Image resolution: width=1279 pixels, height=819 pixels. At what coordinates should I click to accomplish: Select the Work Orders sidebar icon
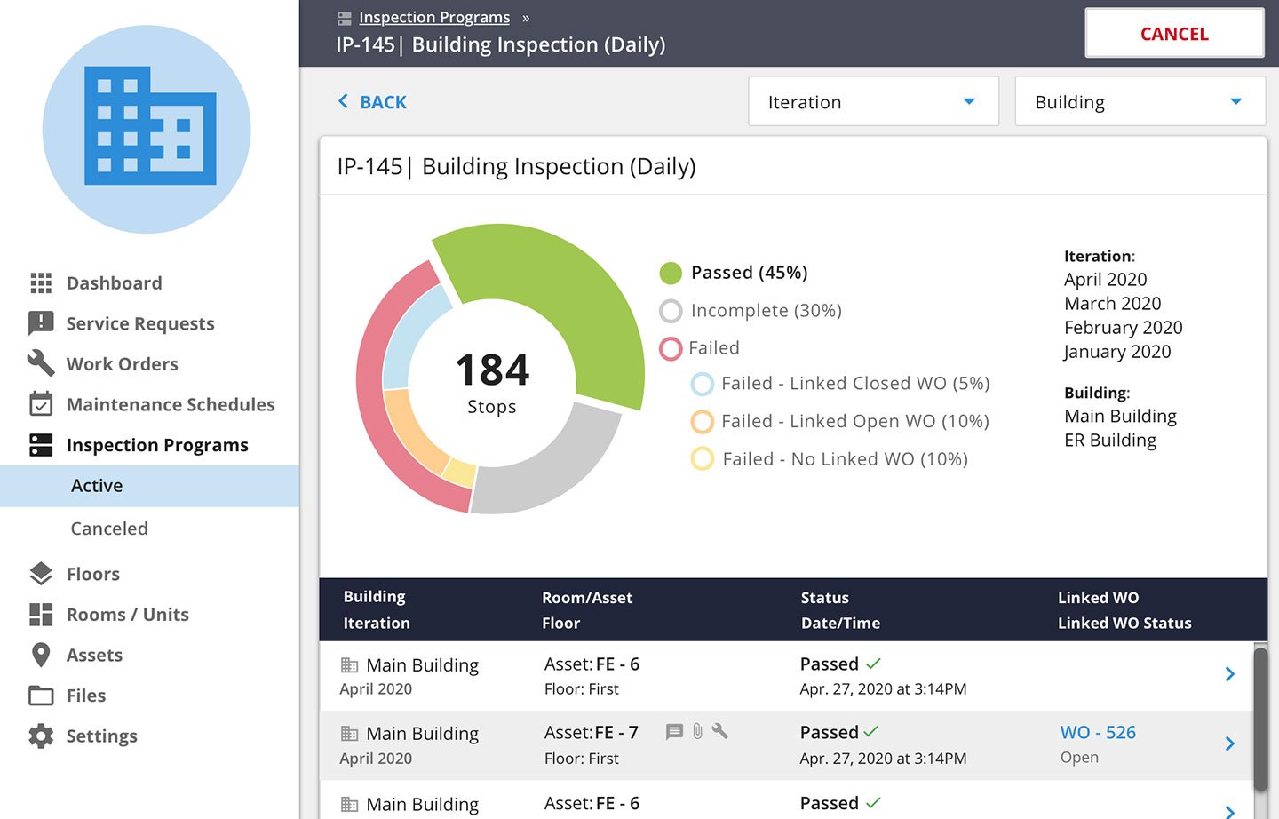click(x=40, y=363)
